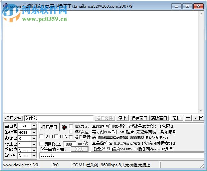Click the 【点这里升级为SSCOM5.13版】 upgrade link
This screenshot has height=171, width=207.
pos(119,149)
